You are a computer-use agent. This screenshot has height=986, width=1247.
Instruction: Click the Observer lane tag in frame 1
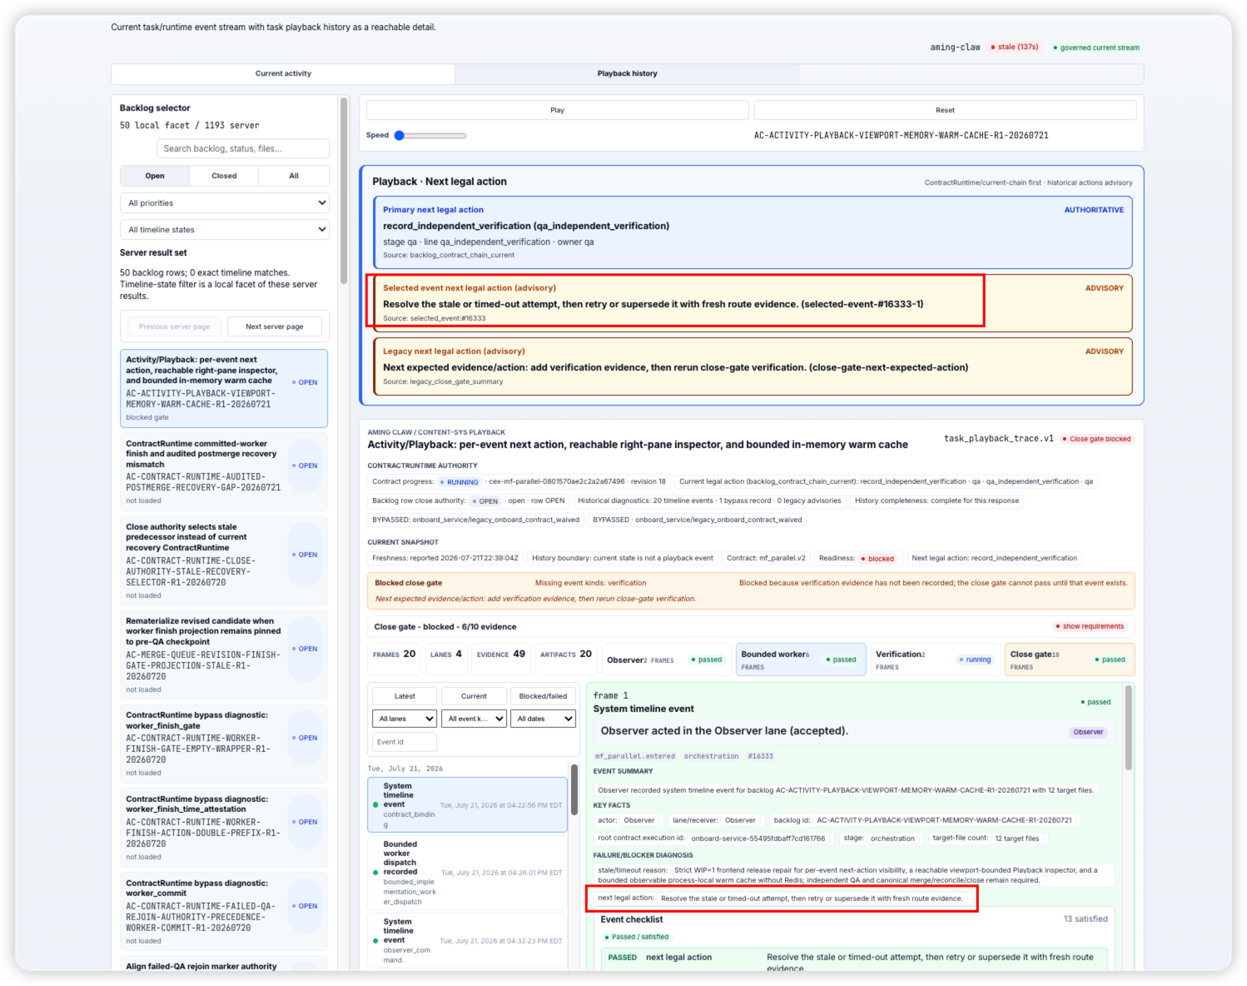tap(1088, 732)
